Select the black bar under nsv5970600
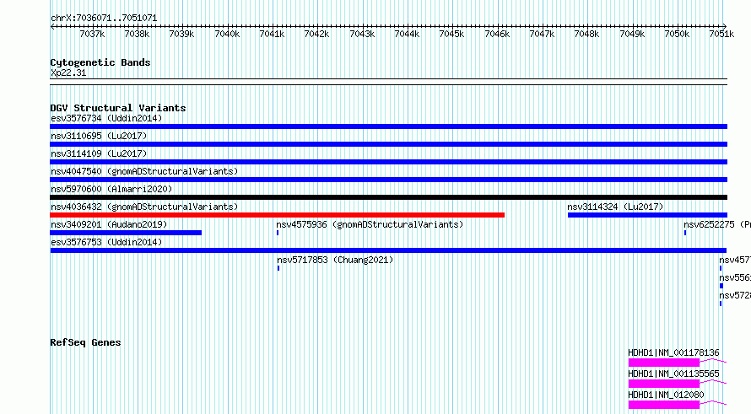Screen dimensions: 751x414 coord(388,197)
